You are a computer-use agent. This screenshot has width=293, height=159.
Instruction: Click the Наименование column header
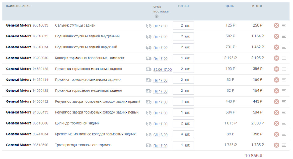click(18, 6)
